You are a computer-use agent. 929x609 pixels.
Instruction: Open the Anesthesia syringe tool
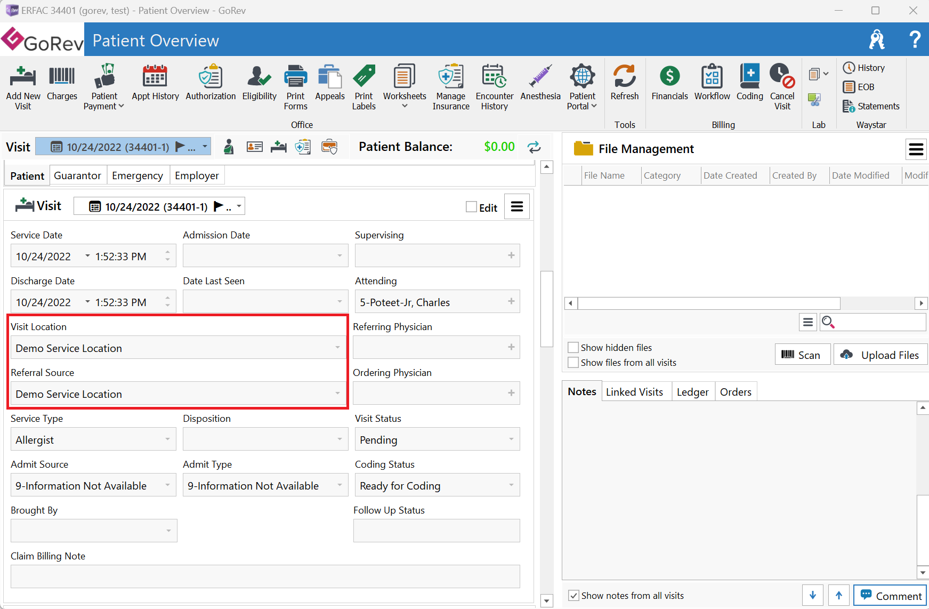click(540, 83)
